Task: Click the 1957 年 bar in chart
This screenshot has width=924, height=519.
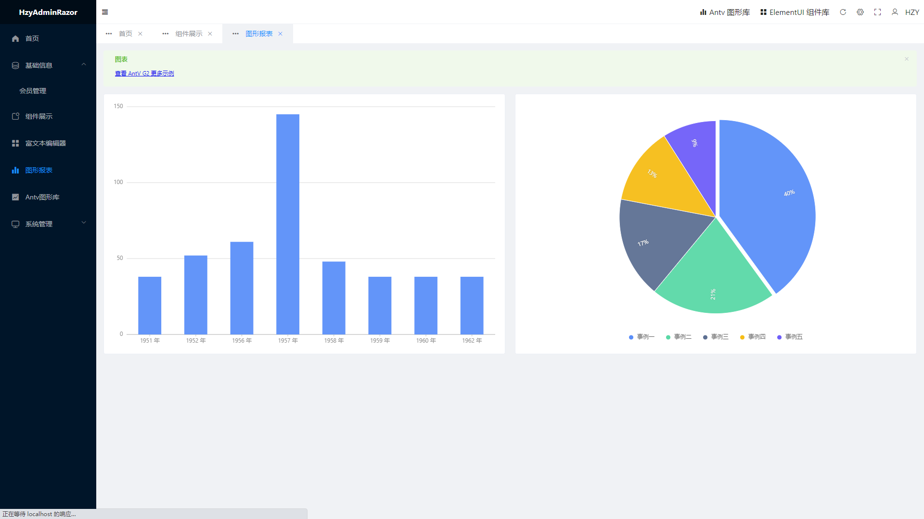Action: 288,224
